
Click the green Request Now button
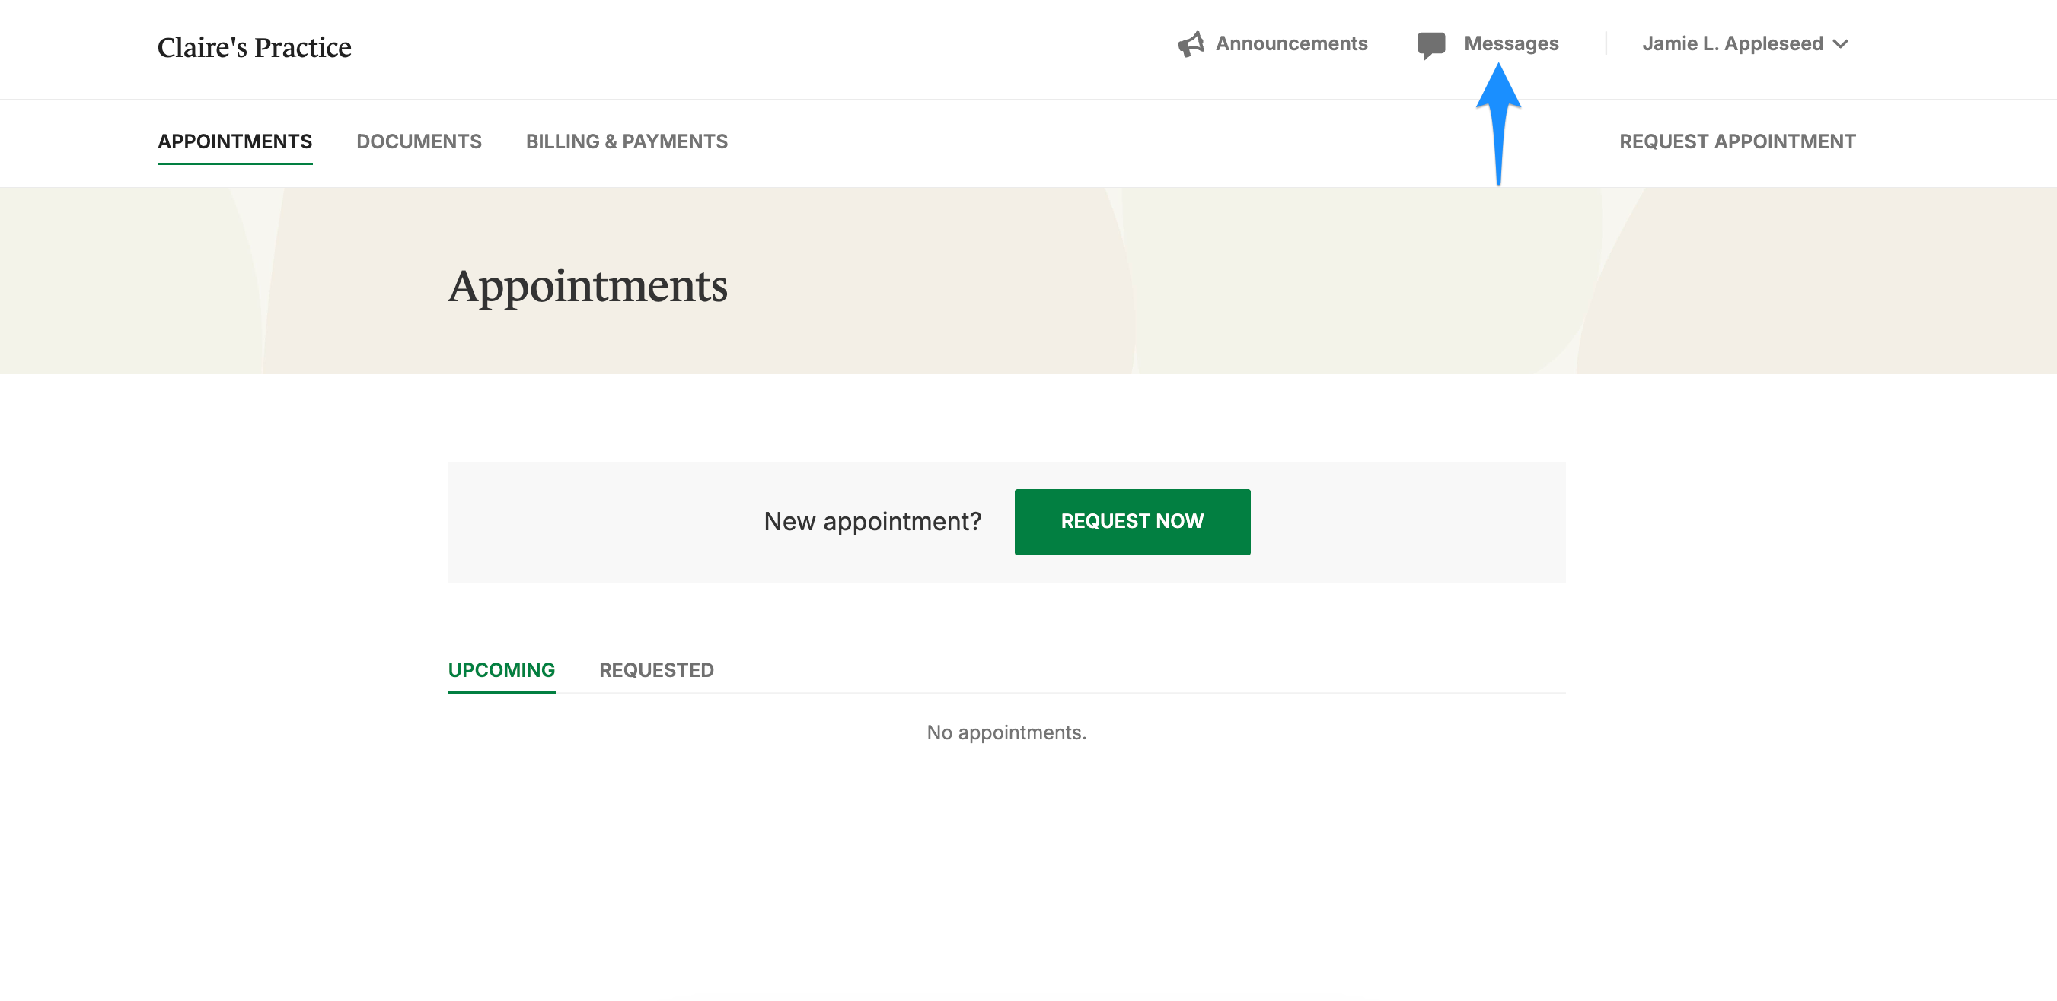click(x=1131, y=522)
